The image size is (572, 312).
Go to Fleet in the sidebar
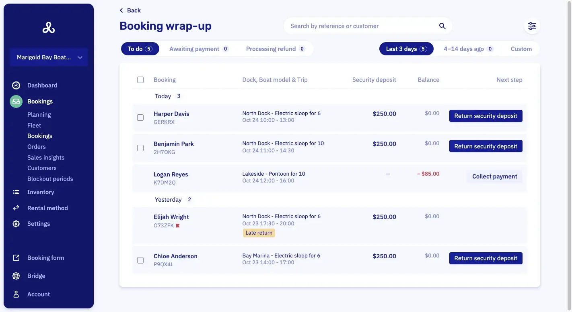[x=34, y=126]
